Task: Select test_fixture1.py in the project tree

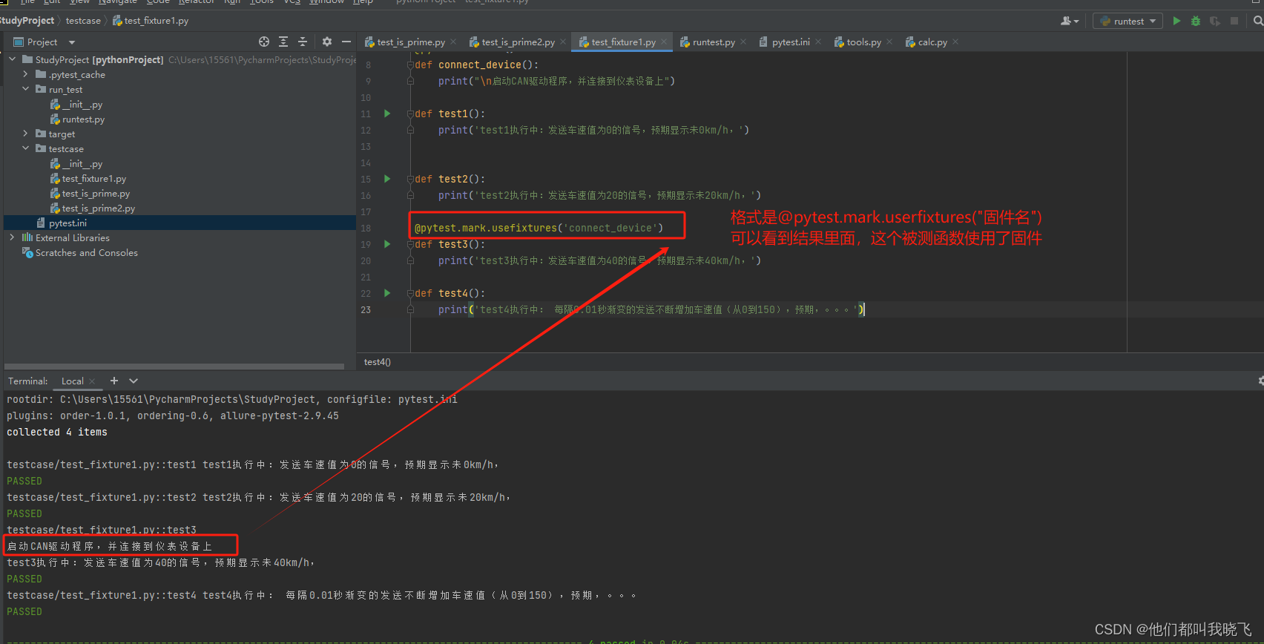Action: 94,179
